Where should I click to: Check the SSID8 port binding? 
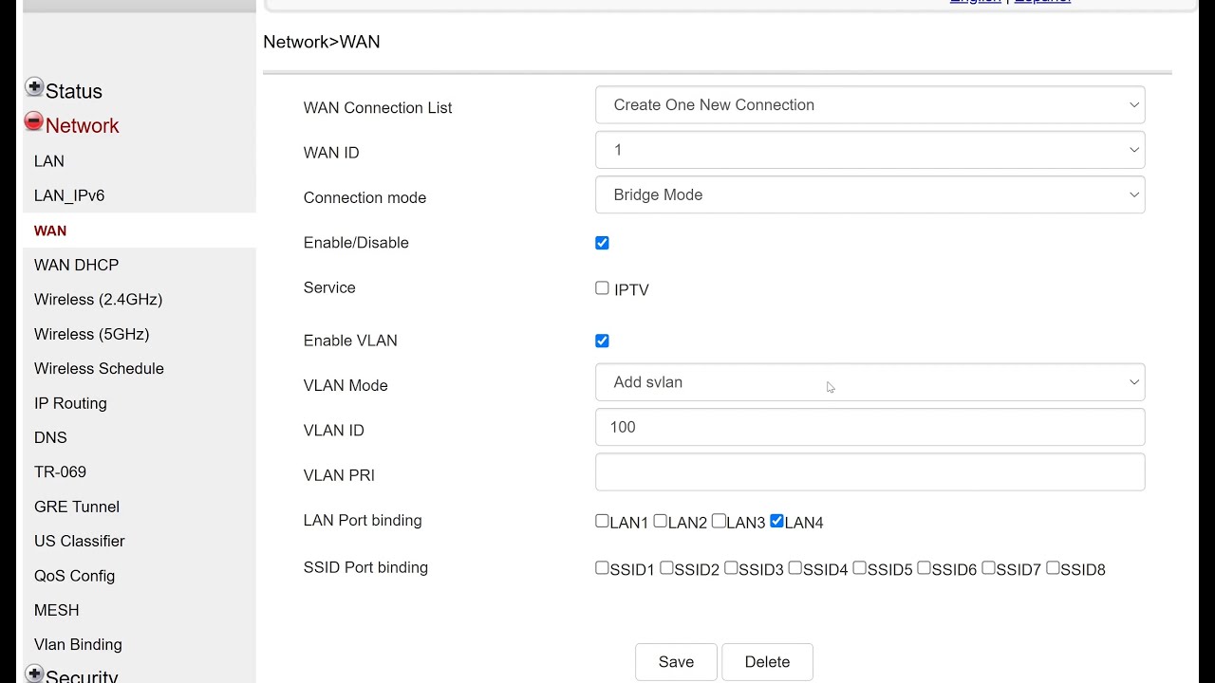click(x=1053, y=568)
